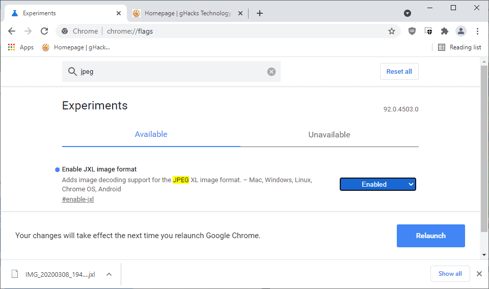This screenshot has height=289, width=489.
Task: Relaunch Chrome to apply changes
Action: [x=431, y=236]
